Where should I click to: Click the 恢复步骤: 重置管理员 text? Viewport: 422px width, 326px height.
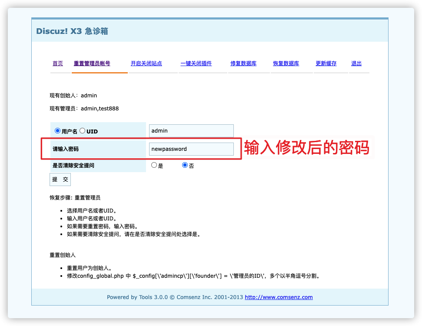click(75, 198)
